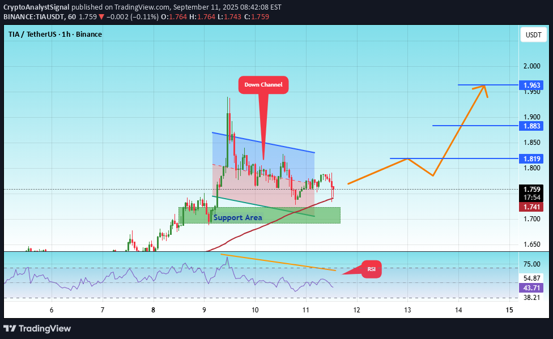Viewport: 553px width, 339px height.
Task: Click the RSI 54.87 level label
Action: 532,278
